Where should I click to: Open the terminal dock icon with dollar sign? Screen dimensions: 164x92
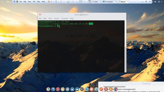(82, 89)
